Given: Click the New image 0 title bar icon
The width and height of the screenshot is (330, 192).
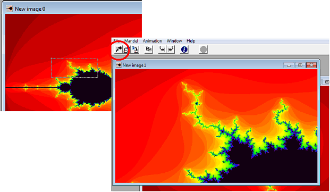Looking at the screenshot, I should (9, 9).
